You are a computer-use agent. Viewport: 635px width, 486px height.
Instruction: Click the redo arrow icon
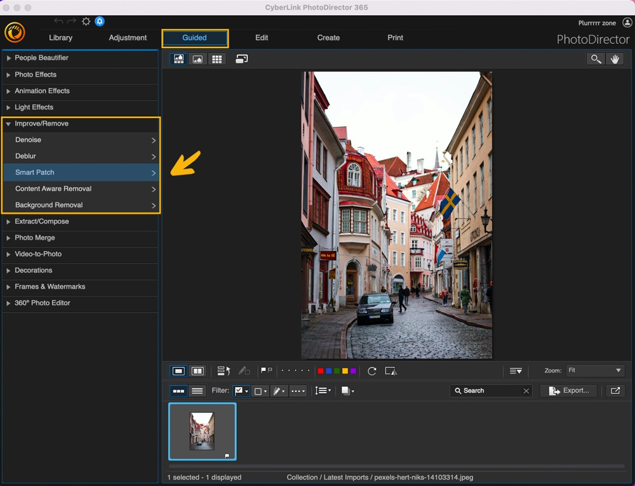[x=72, y=21]
